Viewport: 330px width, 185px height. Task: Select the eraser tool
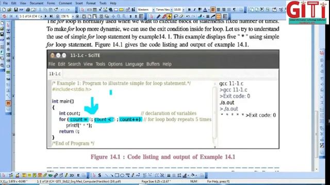coord(181,16)
